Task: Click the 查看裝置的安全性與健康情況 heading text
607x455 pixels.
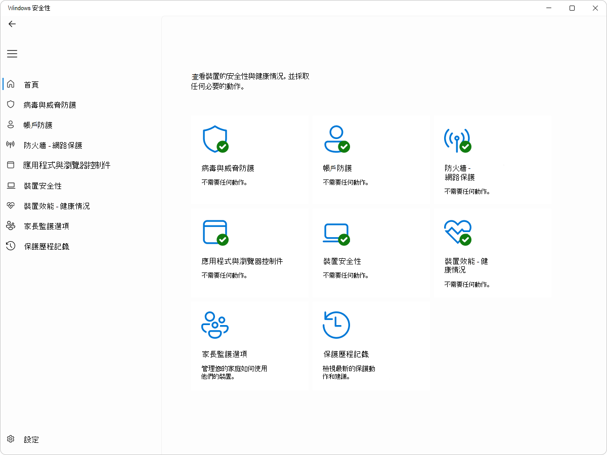Action: click(250, 81)
